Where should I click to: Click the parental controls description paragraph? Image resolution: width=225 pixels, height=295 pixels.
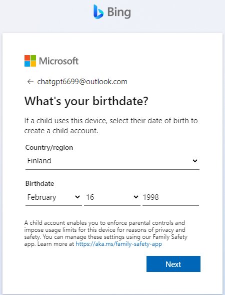pos(105,233)
